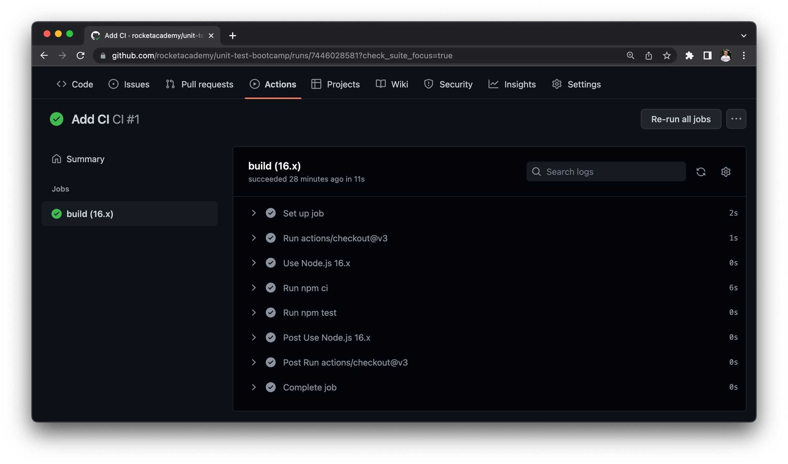Screen dimensions: 788x464
Task: Expand the Complete job step
Action: [x=253, y=387]
